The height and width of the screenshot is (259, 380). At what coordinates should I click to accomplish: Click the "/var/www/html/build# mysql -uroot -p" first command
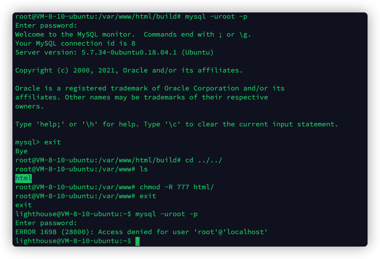[216, 16]
